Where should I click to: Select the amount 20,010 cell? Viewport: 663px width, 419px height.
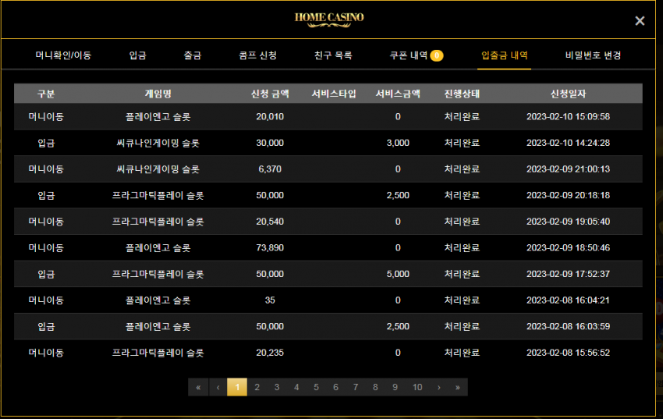[x=270, y=117]
